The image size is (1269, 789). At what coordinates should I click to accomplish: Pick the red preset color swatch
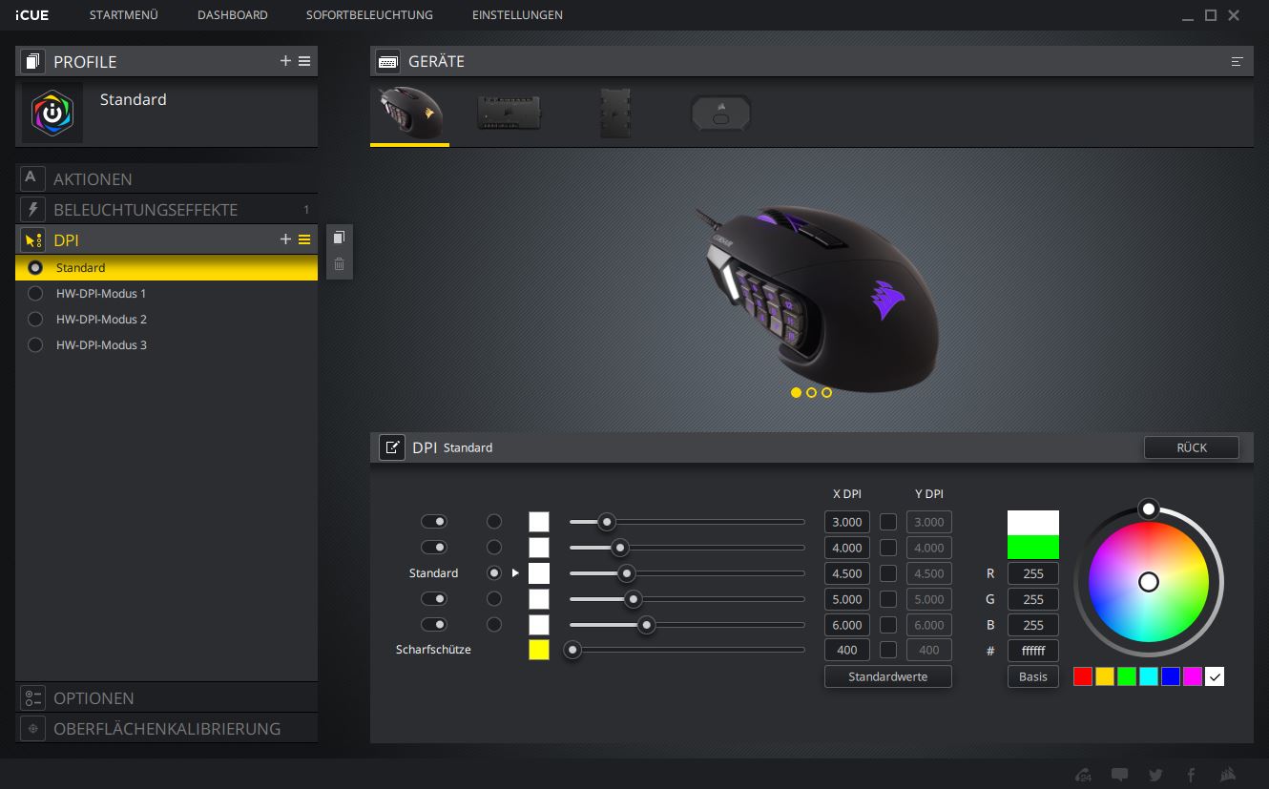[1083, 676]
